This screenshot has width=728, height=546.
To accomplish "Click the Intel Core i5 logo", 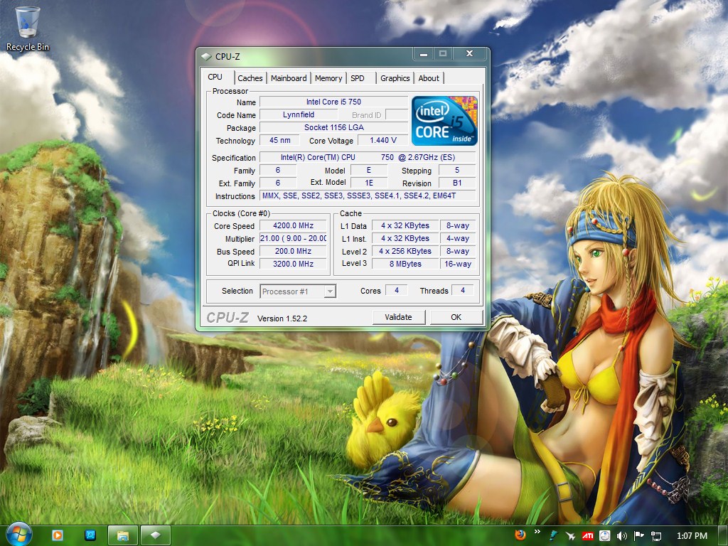I will (x=444, y=121).
